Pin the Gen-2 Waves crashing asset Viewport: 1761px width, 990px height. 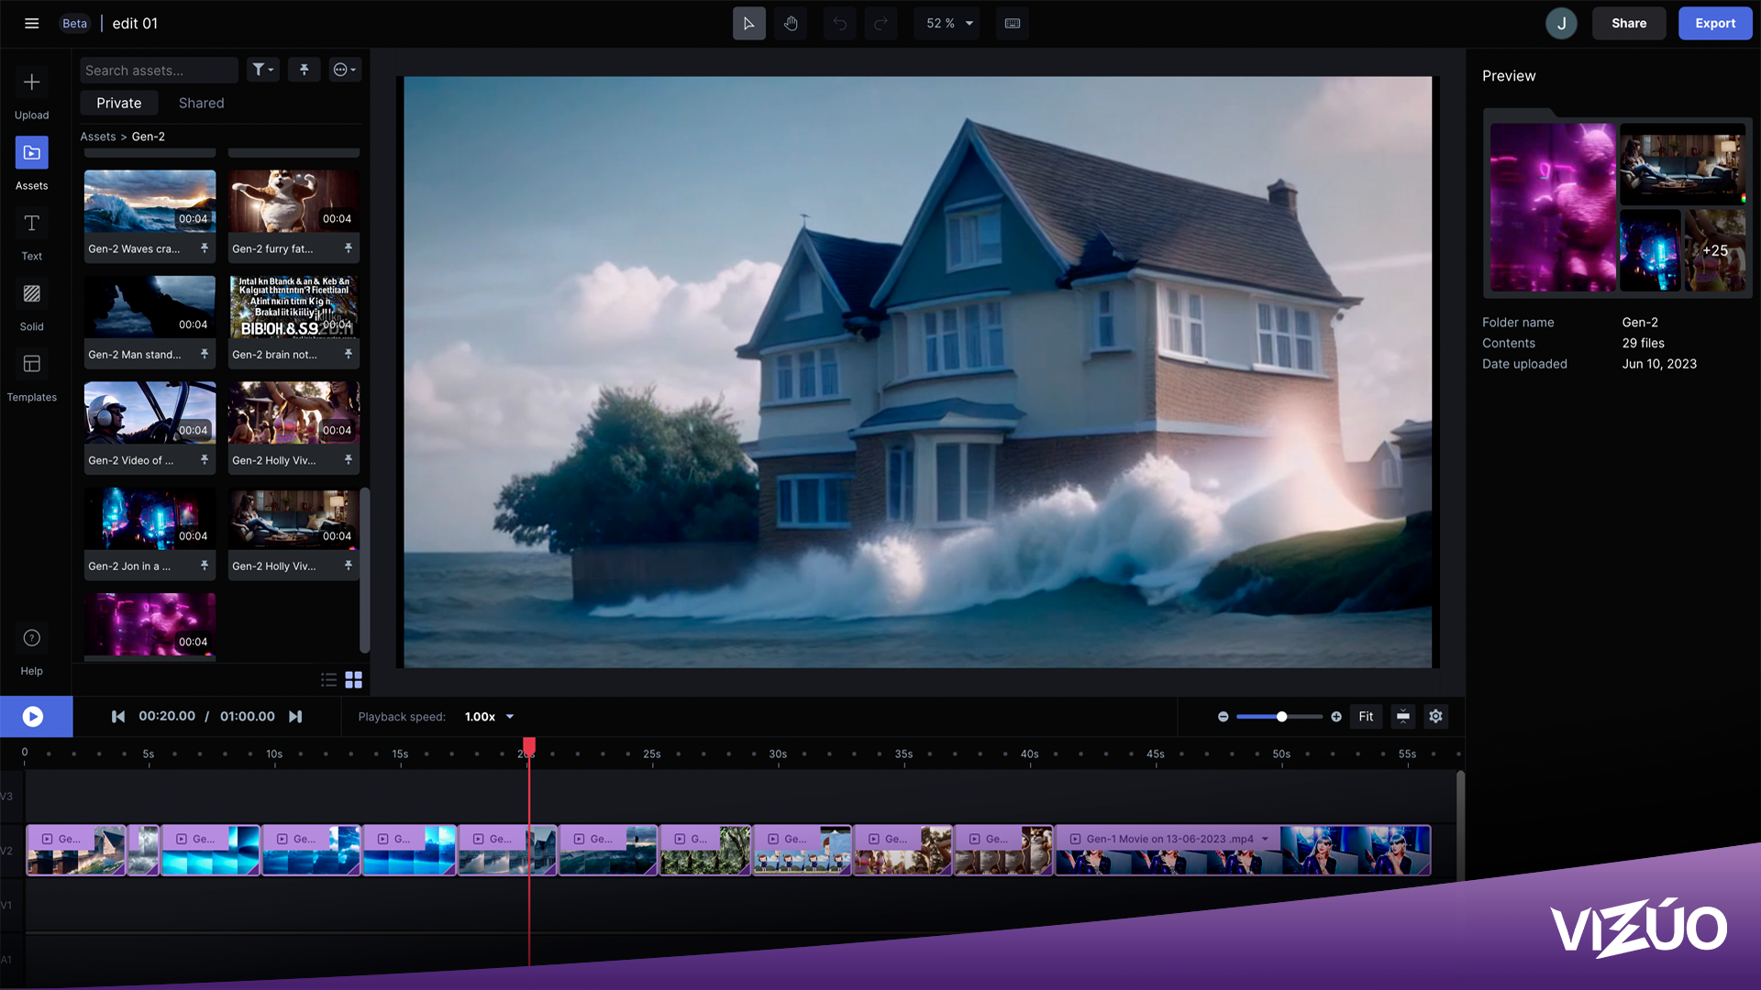click(205, 248)
